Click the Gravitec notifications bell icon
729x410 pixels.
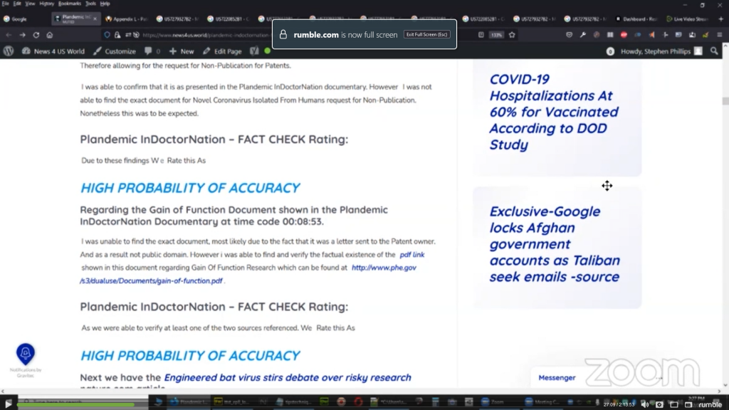pos(26,354)
